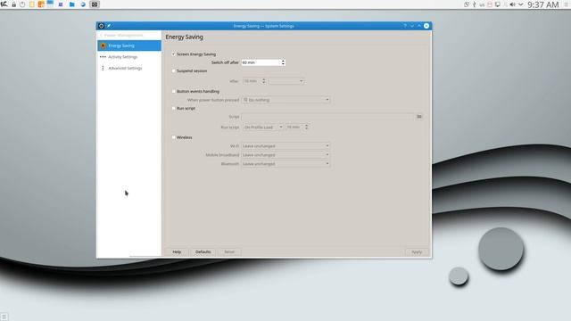Click the Script path input field
Viewport: 571px width, 321px height.
coord(327,117)
